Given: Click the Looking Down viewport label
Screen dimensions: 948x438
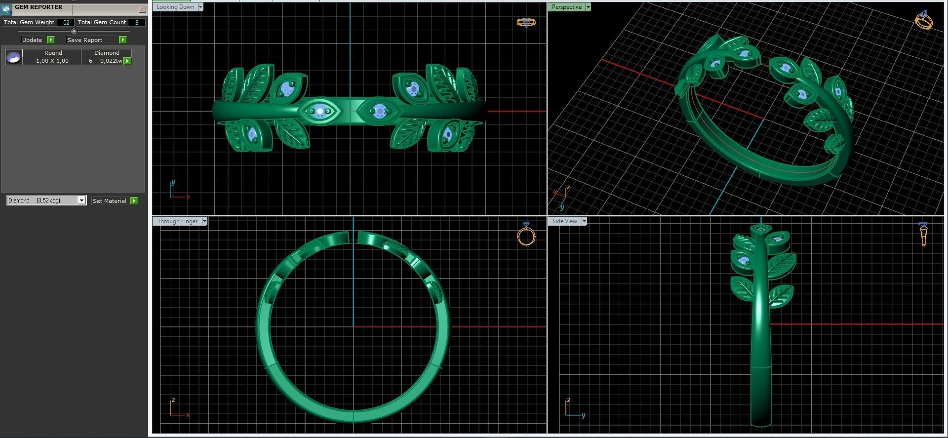Looking at the screenshot, I should (x=175, y=7).
